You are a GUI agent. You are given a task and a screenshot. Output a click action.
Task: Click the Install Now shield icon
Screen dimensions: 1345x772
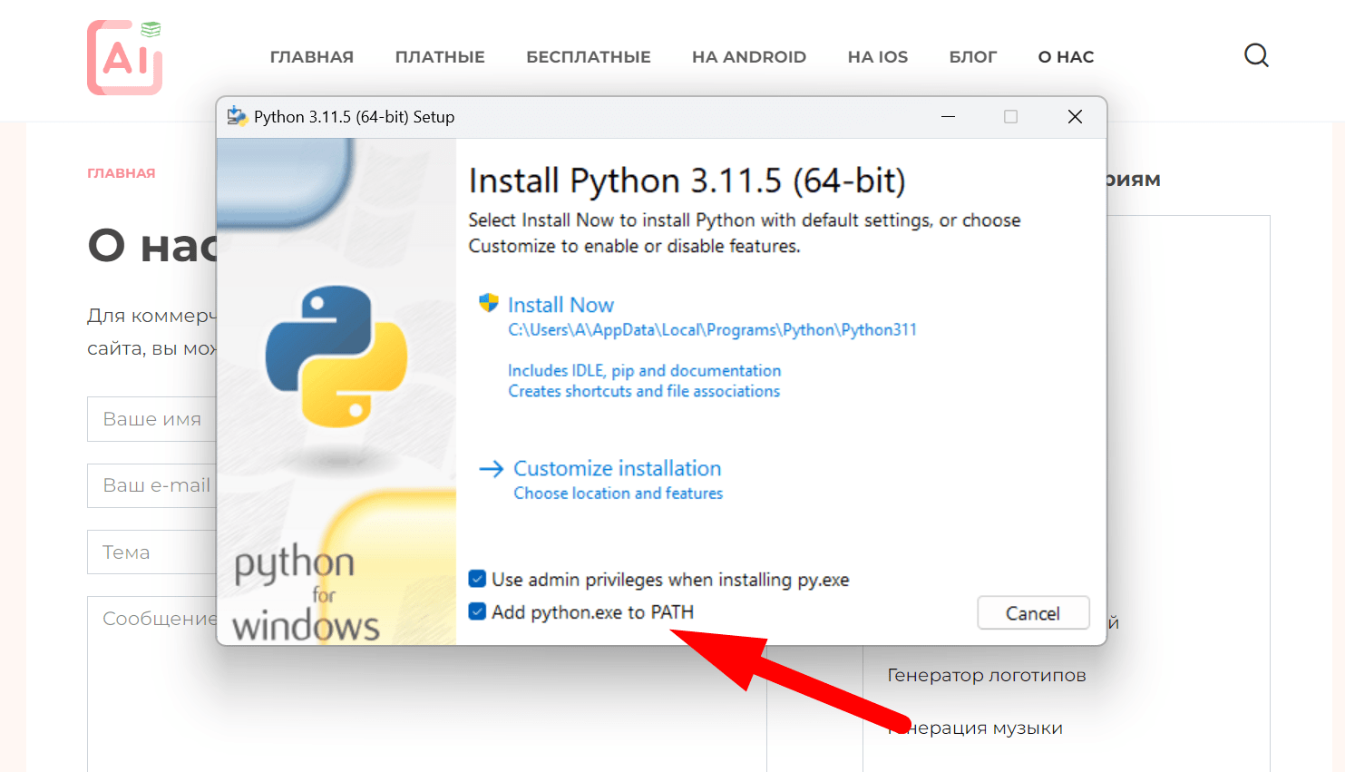[489, 303]
